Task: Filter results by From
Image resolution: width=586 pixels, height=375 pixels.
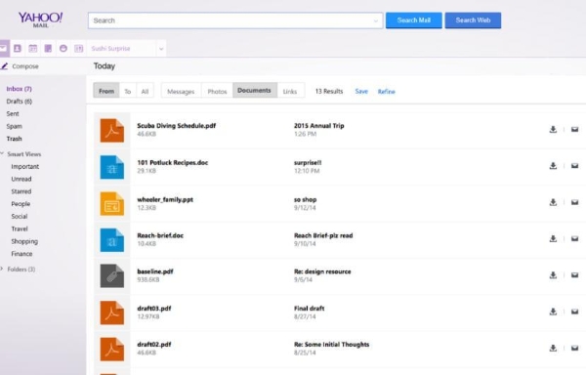Action: point(106,91)
